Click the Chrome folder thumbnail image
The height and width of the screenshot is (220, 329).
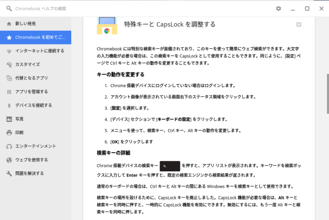tap(107, 26)
